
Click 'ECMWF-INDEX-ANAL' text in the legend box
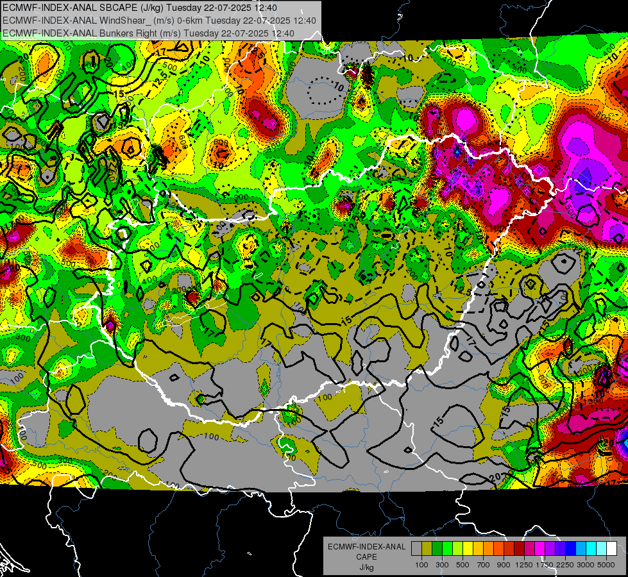pyautogui.click(x=366, y=547)
